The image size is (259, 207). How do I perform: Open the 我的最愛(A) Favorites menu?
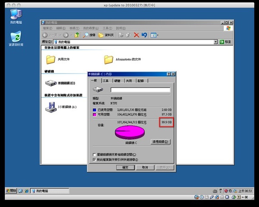[x=91, y=28]
